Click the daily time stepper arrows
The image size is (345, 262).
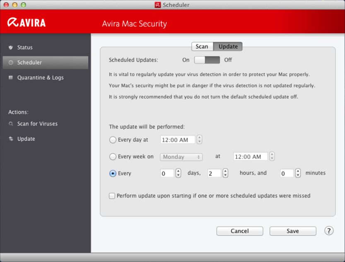tap(199, 139)
